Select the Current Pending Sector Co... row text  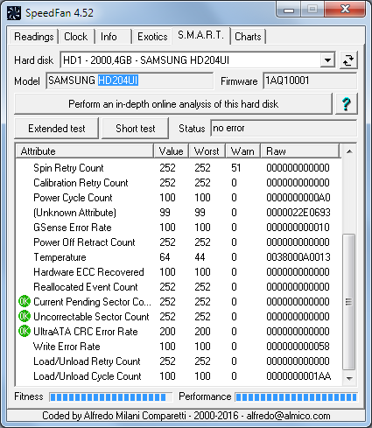[x=92, y=302]
